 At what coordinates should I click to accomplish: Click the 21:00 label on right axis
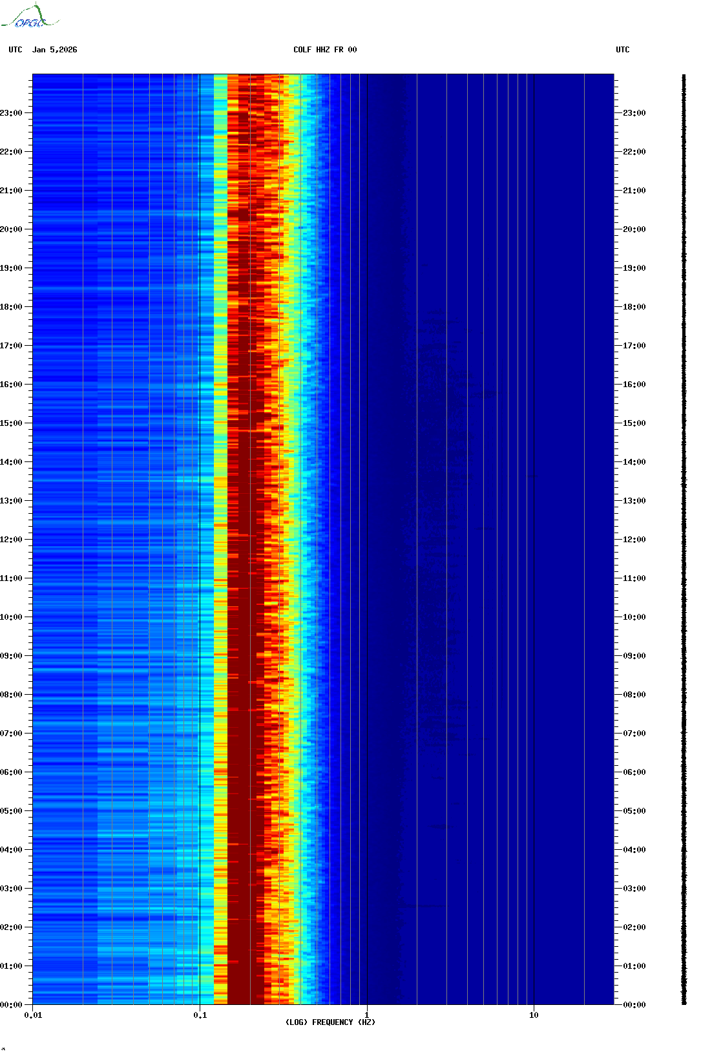(634, 191)
